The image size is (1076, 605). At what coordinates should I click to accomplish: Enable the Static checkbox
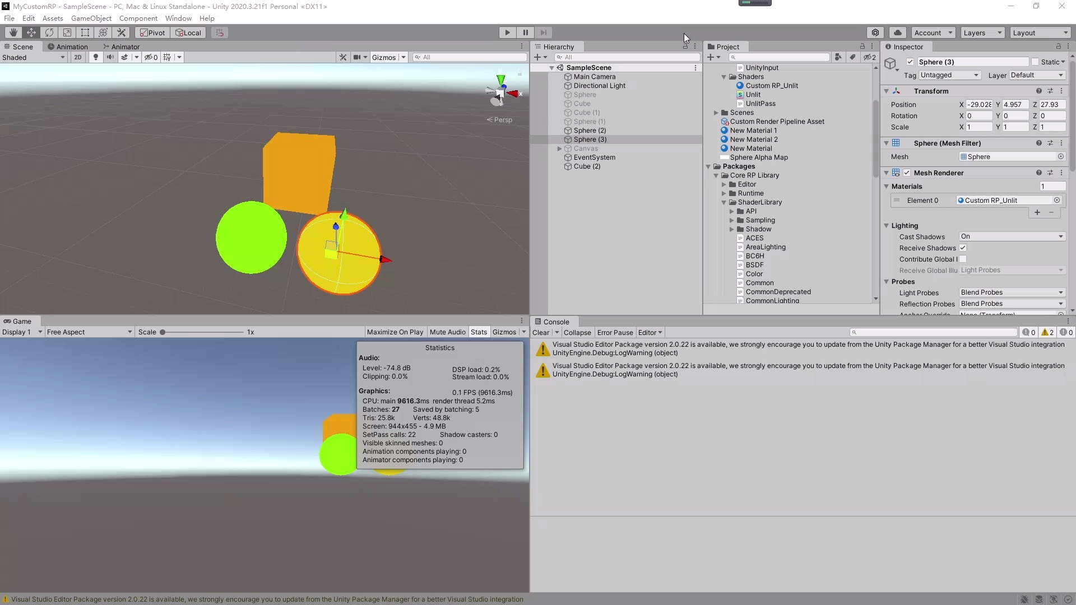click(x=1035, y=62)
